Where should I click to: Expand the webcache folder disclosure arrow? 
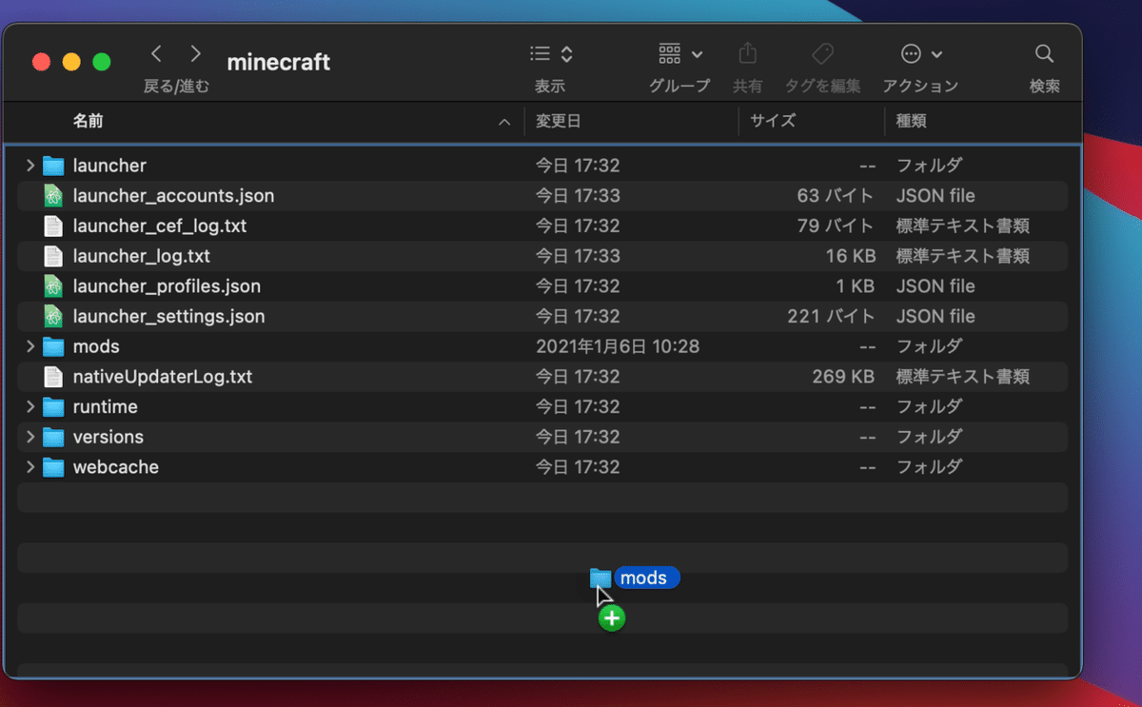(x=30, y=467)
